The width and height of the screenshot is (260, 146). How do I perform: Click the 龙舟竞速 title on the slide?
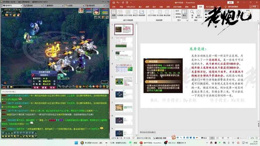click(198, 49)
